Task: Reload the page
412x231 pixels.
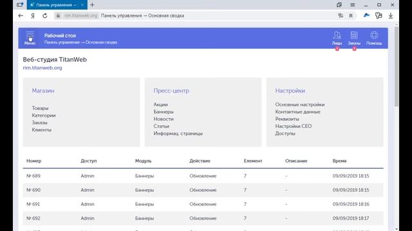Action: click(x=45, y=15)
